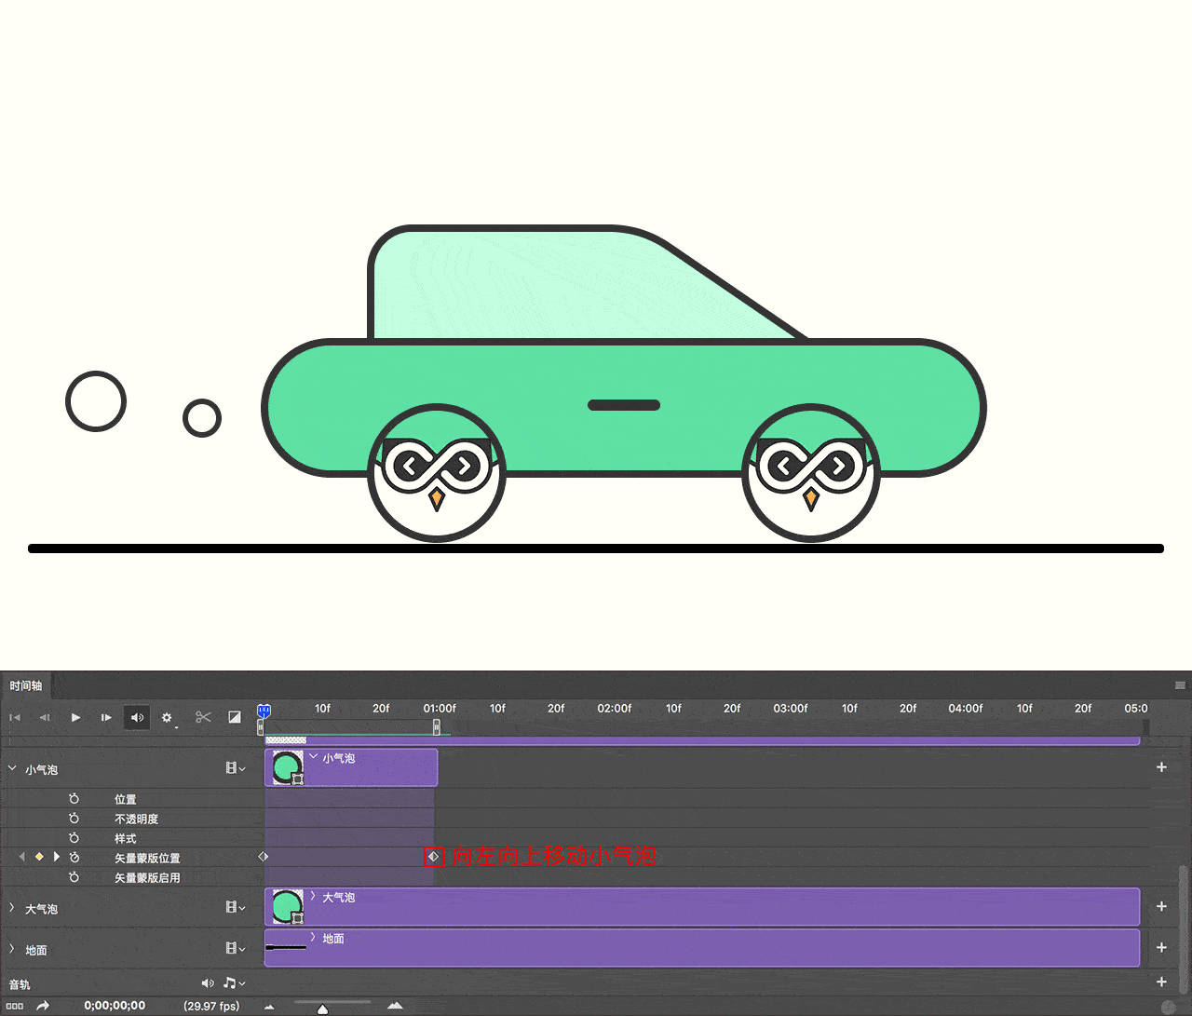Collapse the 小气泡 layer track
This screenshot has width=1192, height=1016.
coord(12,769)
